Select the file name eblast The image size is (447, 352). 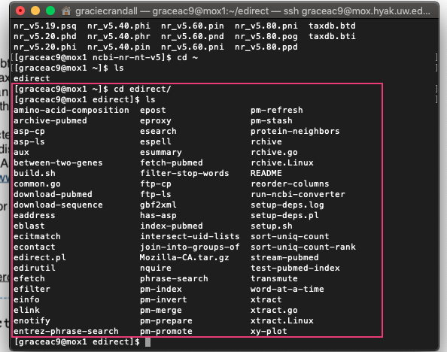pos(29,226)
